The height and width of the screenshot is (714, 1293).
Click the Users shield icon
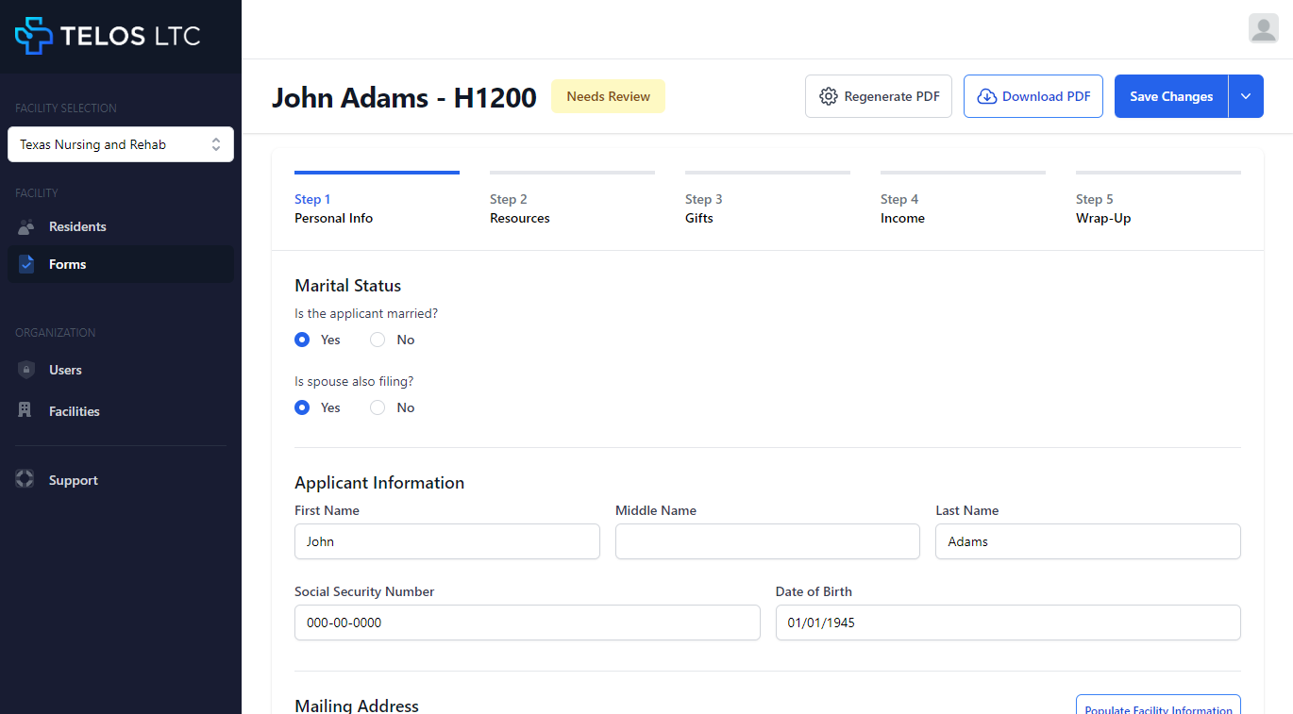[x=26, y=370]
